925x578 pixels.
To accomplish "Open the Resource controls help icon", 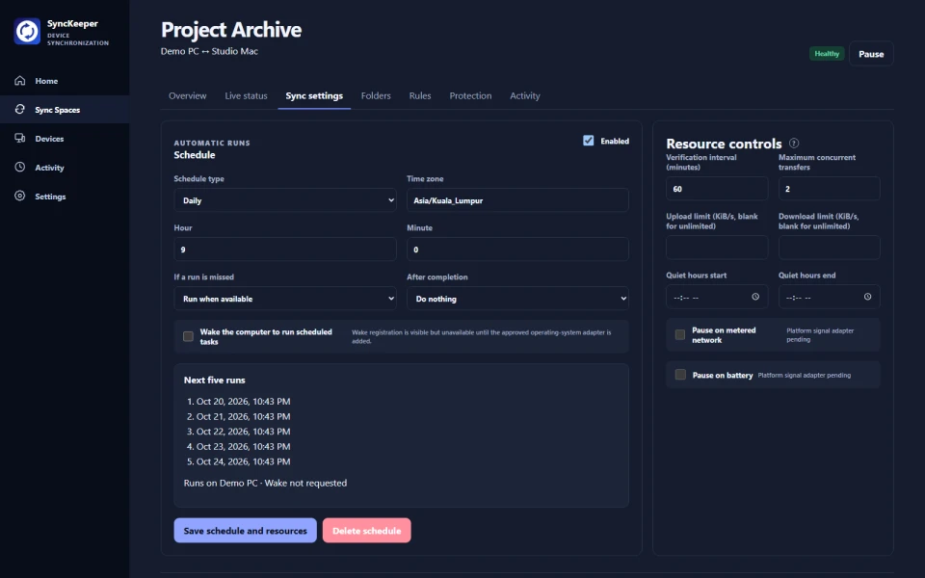I will click(794, 143).
